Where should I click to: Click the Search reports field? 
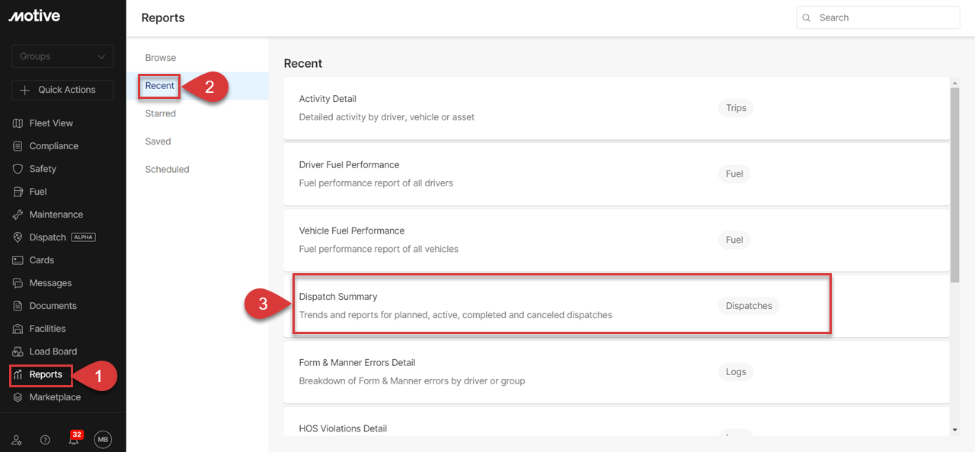coord(878,18)
